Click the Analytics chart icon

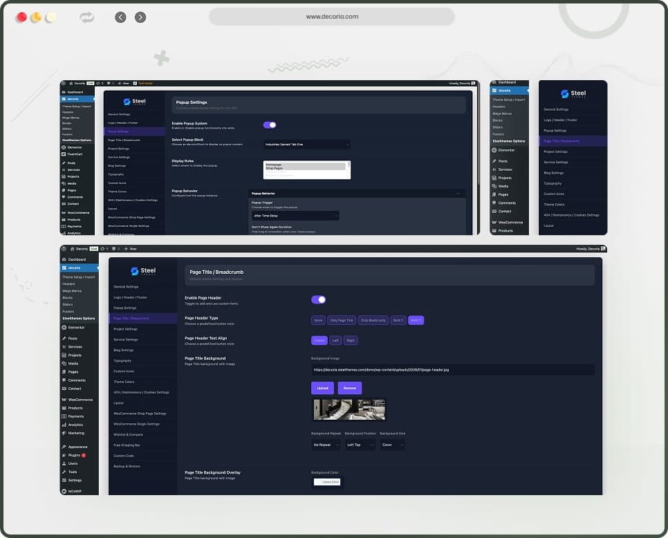pos(64,424)
